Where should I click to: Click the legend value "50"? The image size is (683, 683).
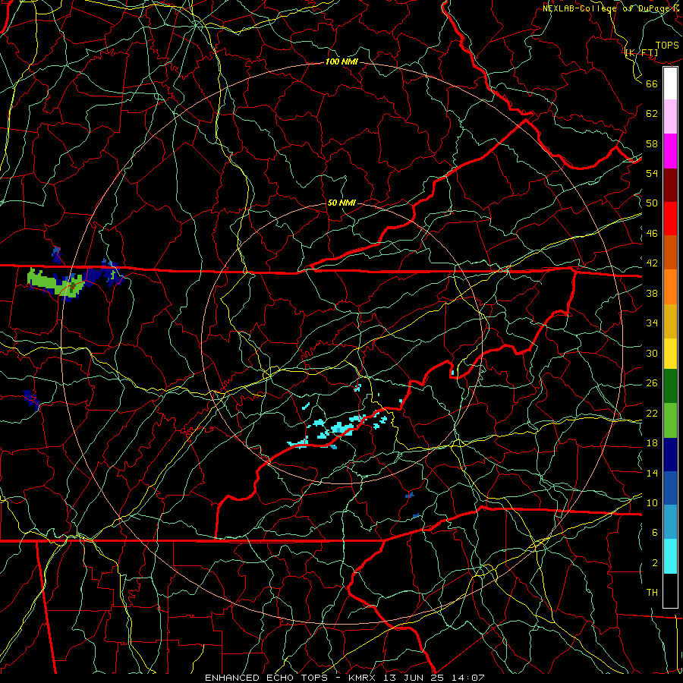tap(652, 203)
